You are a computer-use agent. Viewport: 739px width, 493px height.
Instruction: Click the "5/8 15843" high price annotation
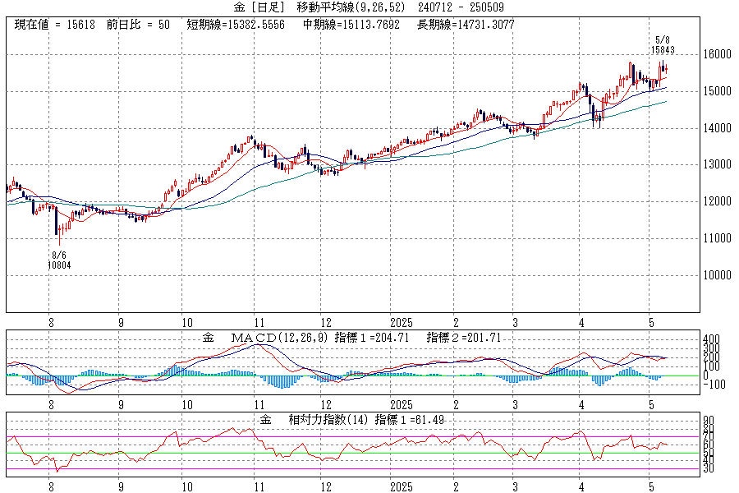663,45
